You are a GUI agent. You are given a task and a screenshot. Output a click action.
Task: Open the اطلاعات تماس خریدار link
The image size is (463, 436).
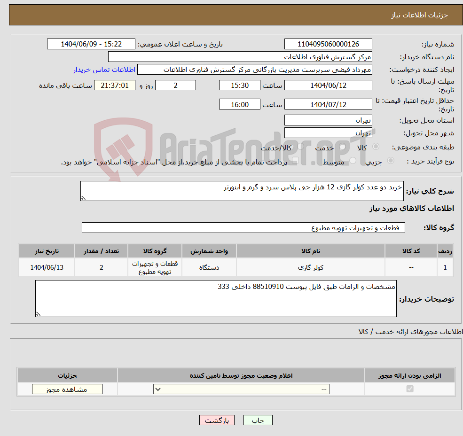104,70
